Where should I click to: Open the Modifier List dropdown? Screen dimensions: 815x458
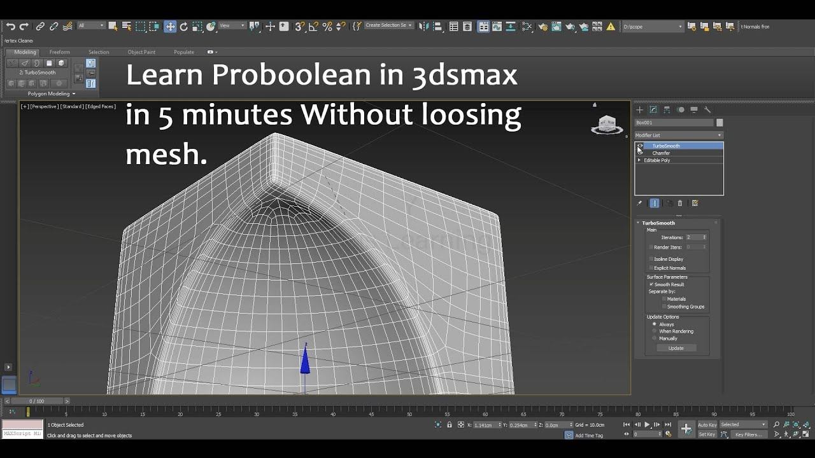679,135
